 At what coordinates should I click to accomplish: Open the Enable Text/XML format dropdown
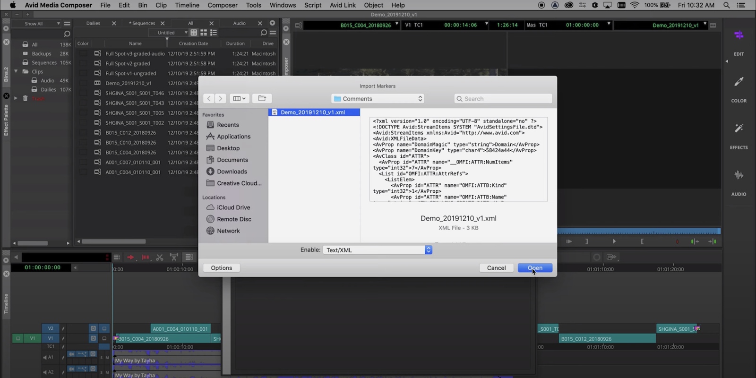[378, 250]
